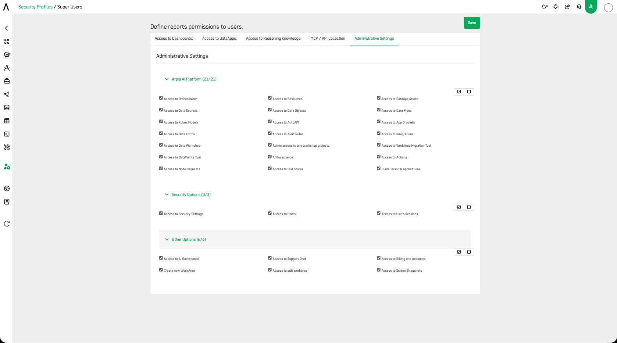Click 'Access to Alert Rules' label
617x343 pixels.
click(x=288, y=135)
